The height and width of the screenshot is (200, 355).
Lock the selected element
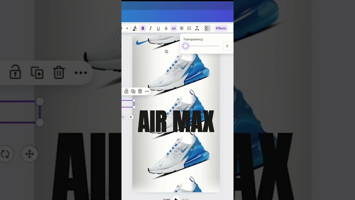click(126, 91)
